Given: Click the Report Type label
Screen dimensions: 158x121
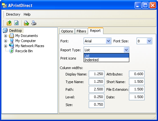Looking at the screenshot, I should [x=71, y=50].
